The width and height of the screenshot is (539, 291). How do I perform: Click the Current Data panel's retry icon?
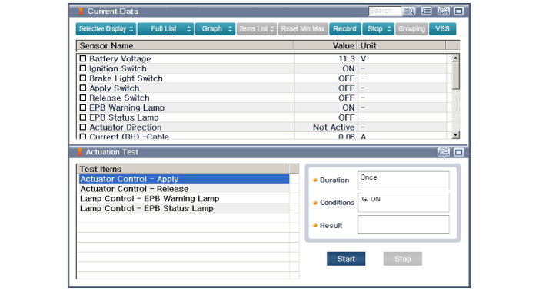pos(443,12)
